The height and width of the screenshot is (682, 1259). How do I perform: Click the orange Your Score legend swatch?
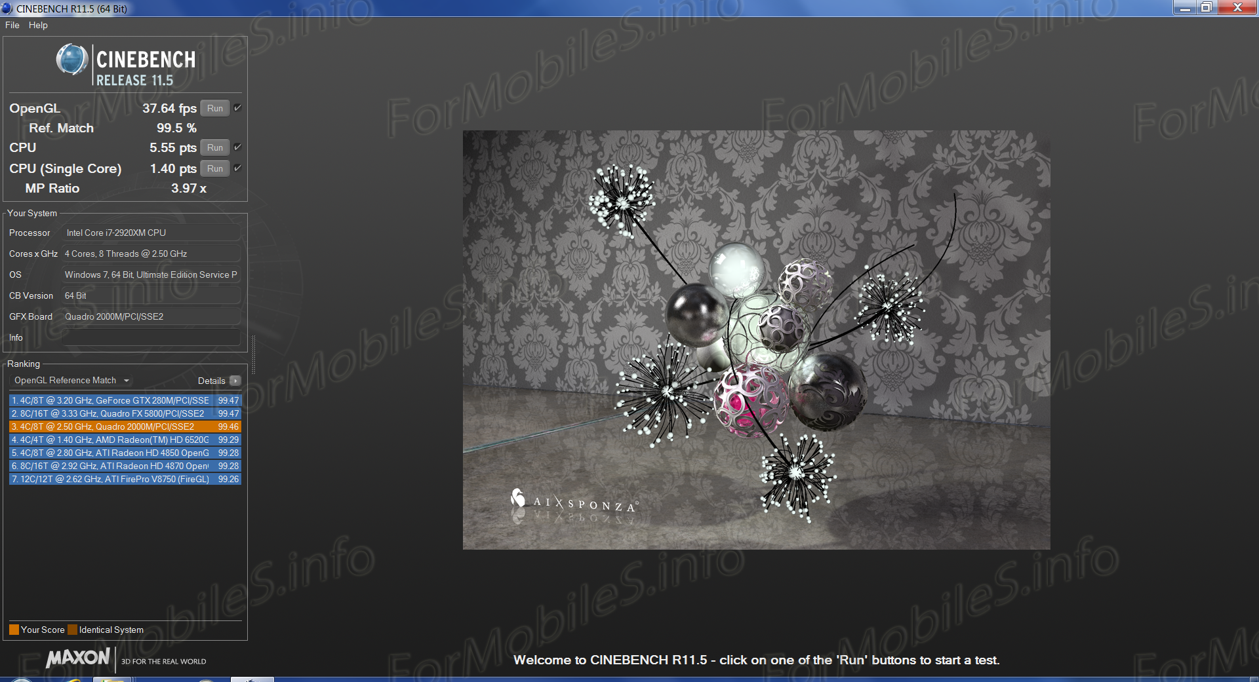pyautogui.click(x=14, y=630)
